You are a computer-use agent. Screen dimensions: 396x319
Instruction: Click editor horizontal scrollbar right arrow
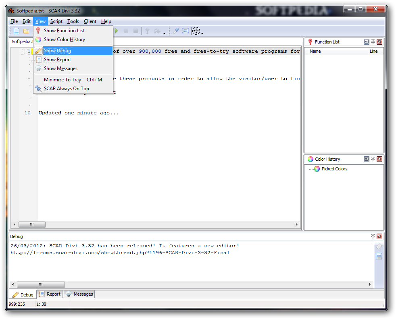(296, 224)
